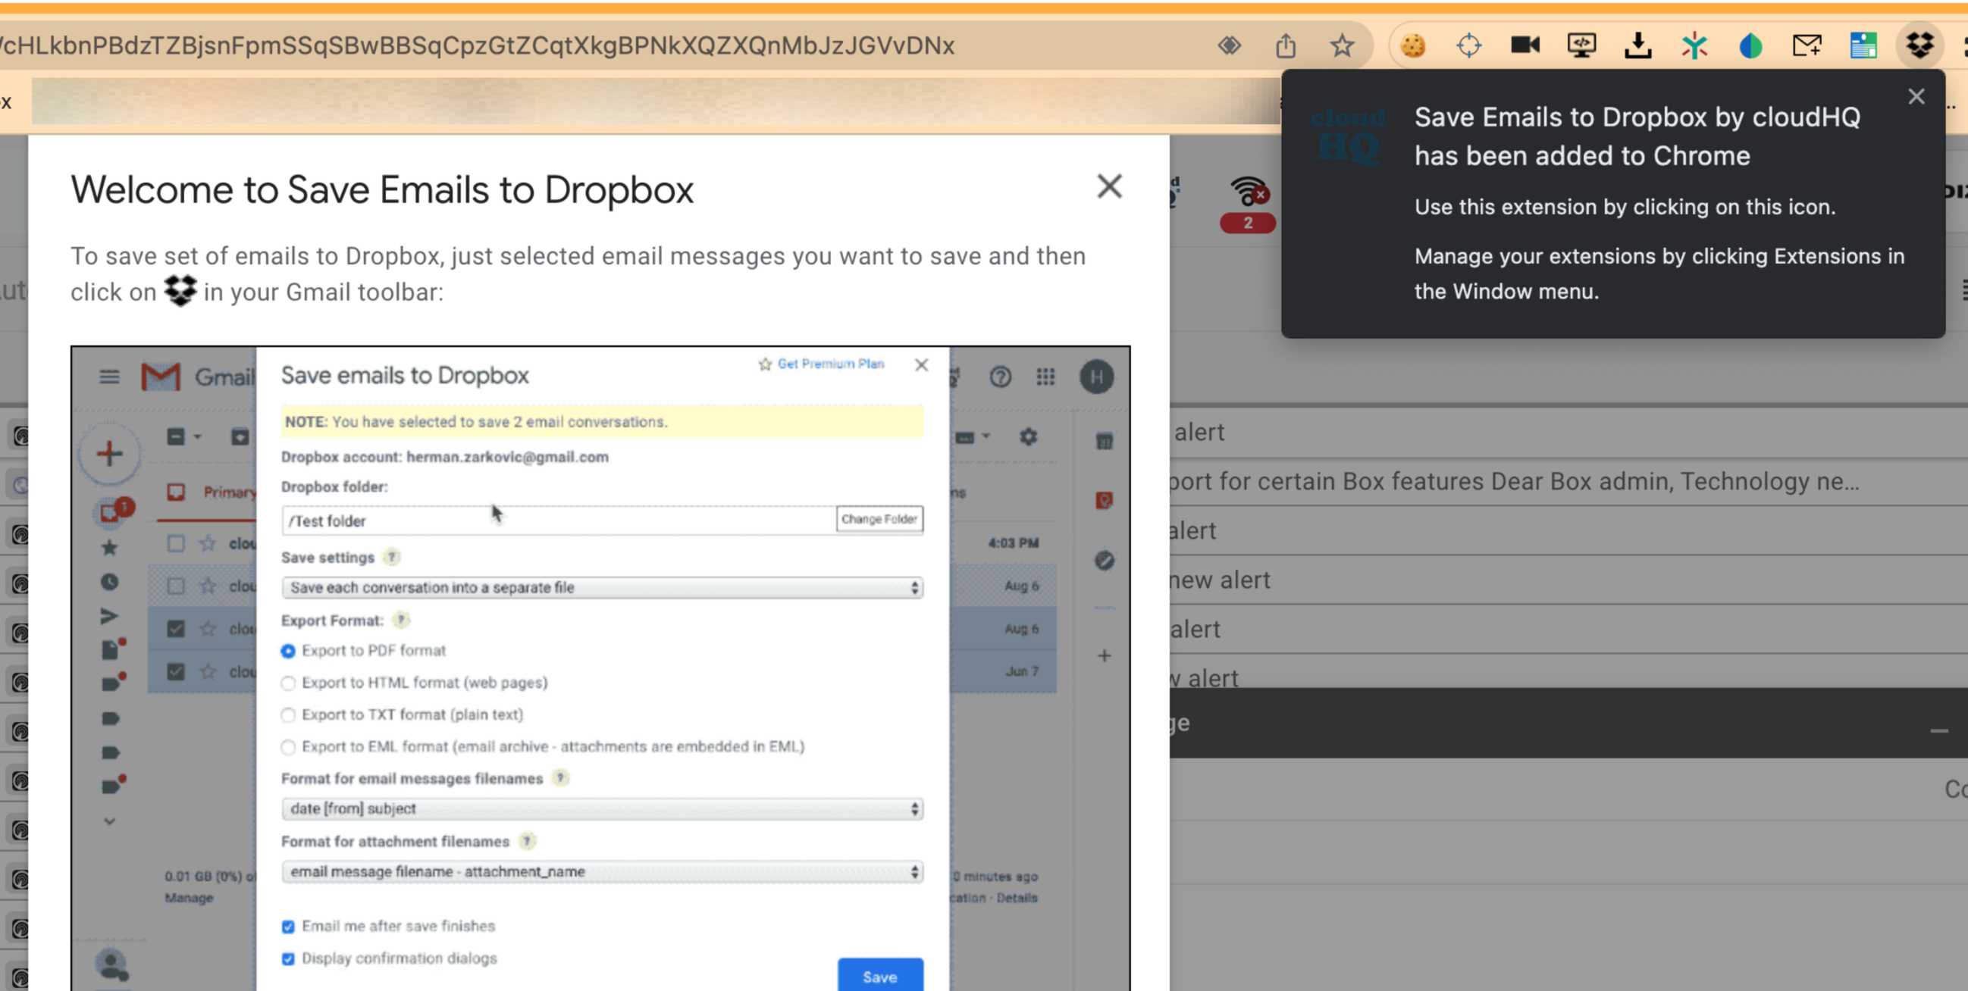Click the Dropbox extension icon in Chrome toolbar
Image resolution: width=1968 pixels, height=991 pixels.
click(1919, 45)
